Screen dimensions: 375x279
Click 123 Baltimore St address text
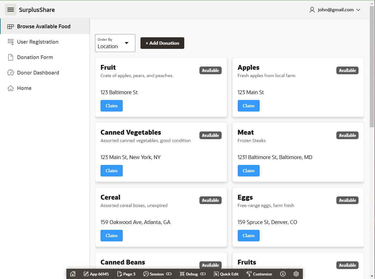click(119, 92)
